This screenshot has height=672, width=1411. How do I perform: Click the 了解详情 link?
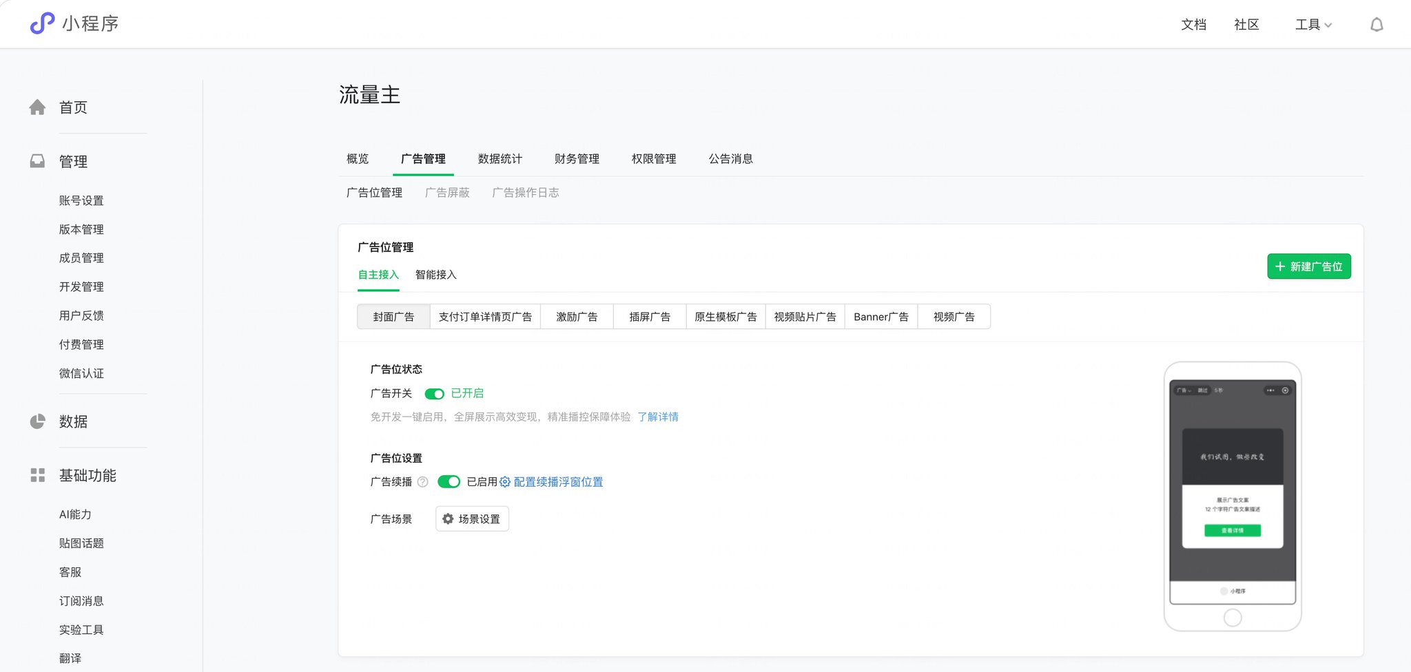coord(658,417)
